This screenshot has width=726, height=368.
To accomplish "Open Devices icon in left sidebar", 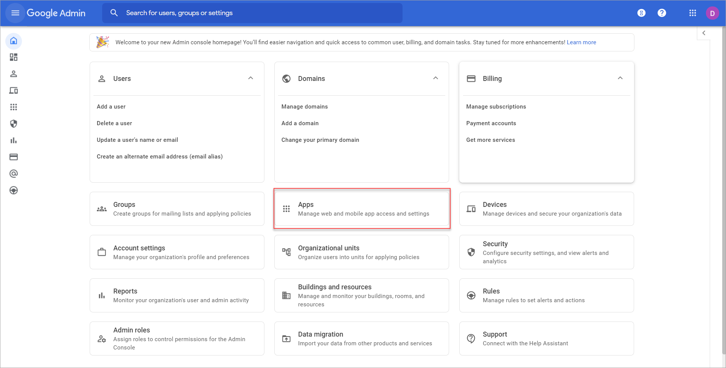I will (14, 90).
